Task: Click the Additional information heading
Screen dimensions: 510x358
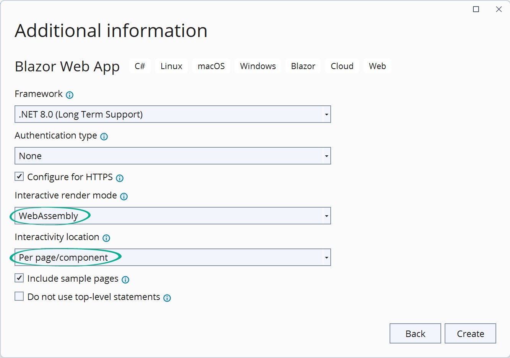Action: click(x=111, y=31)
